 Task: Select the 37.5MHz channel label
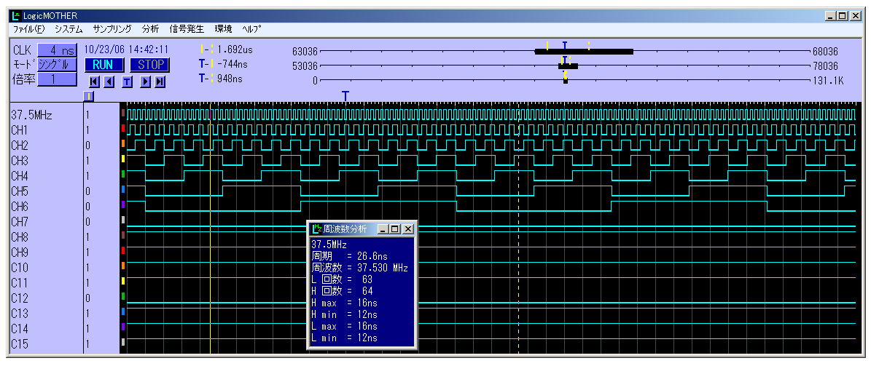(x=32, y=115)
